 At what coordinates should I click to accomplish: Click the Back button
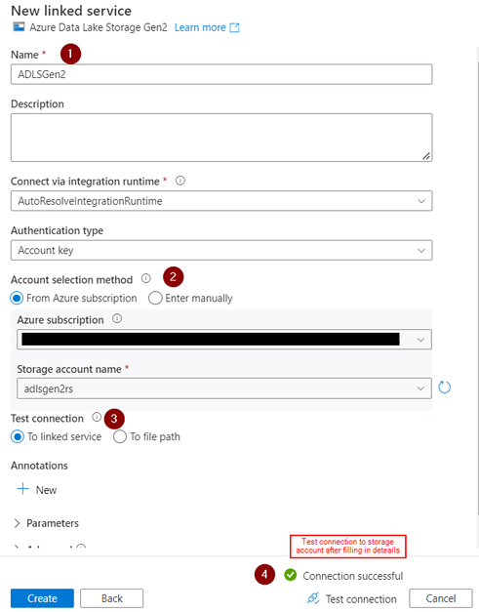coord(112,598)
